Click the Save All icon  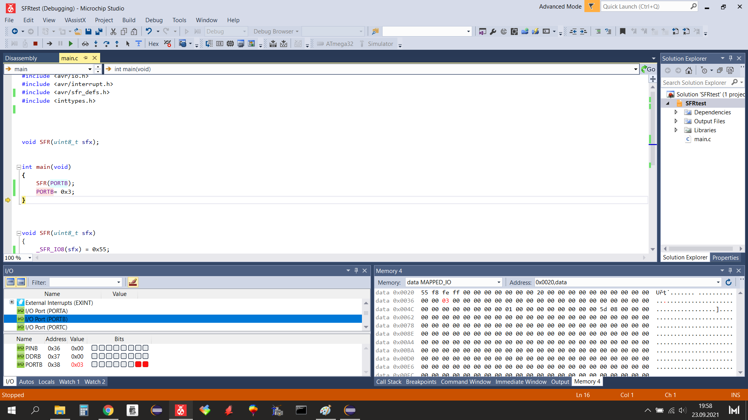point(99,31)
